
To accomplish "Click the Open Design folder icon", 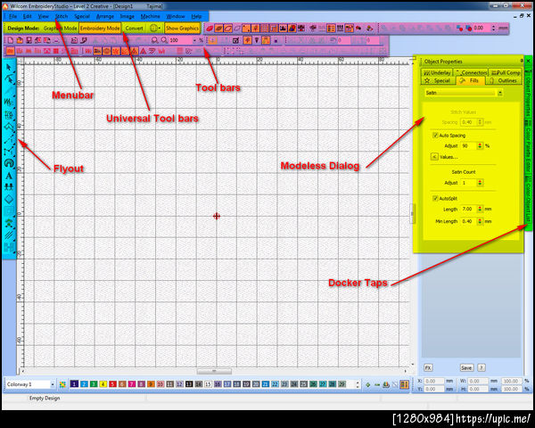I will [x=20, y=40].
